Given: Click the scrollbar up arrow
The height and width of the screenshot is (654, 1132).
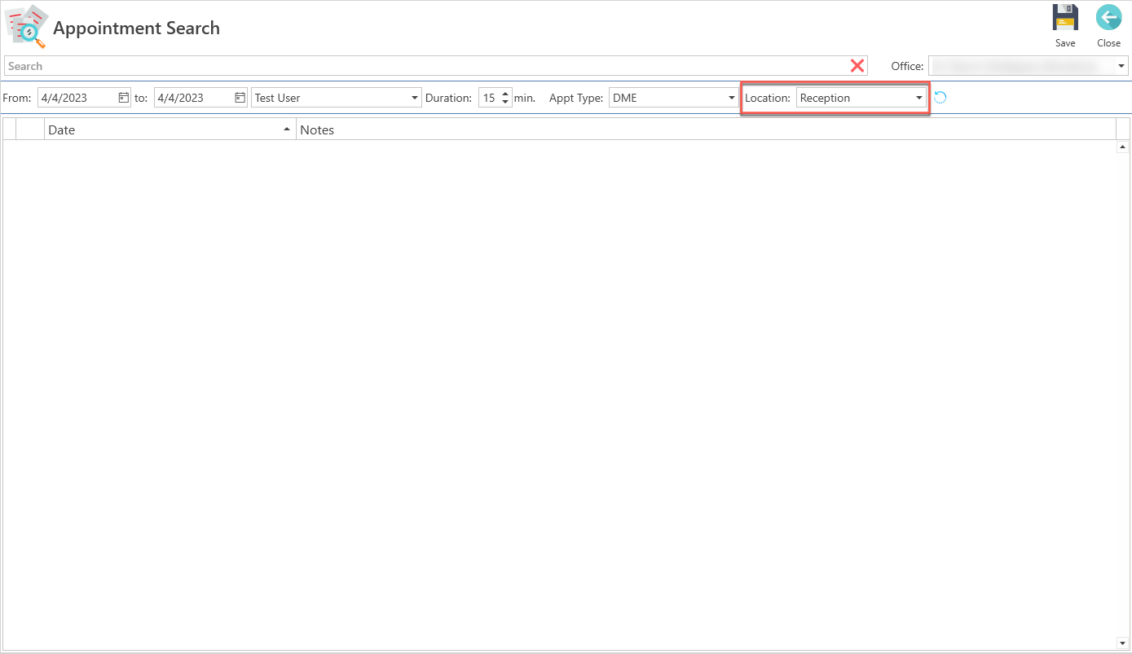Looking at the screenshot, I should coord(1122,147).
